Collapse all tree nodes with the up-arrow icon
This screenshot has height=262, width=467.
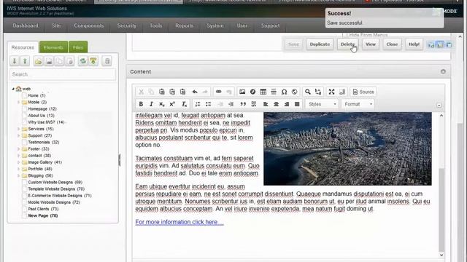pyautogui.click(x=25, y=61)
